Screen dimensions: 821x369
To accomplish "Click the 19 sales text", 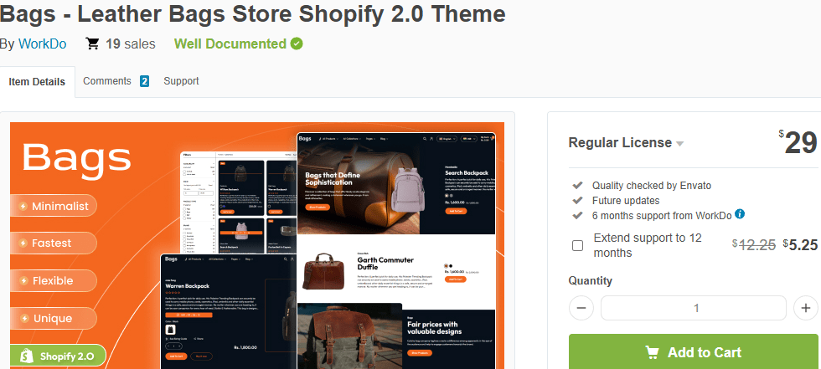I will 131,44.
